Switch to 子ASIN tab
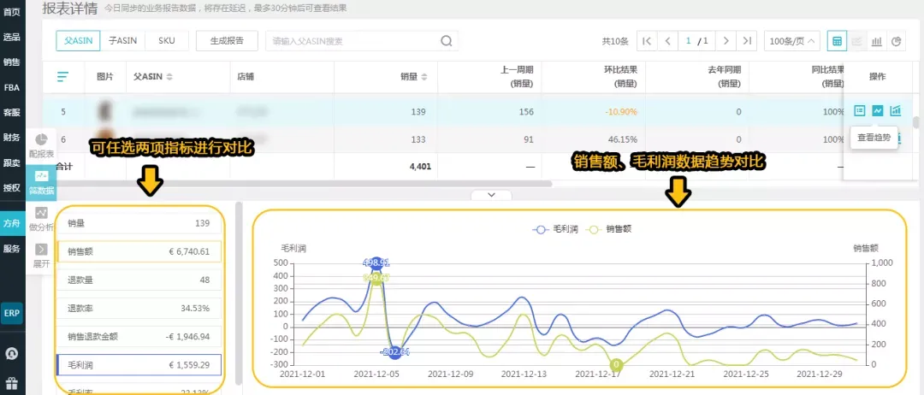This screenshot has width=924, height=395. 122,41
